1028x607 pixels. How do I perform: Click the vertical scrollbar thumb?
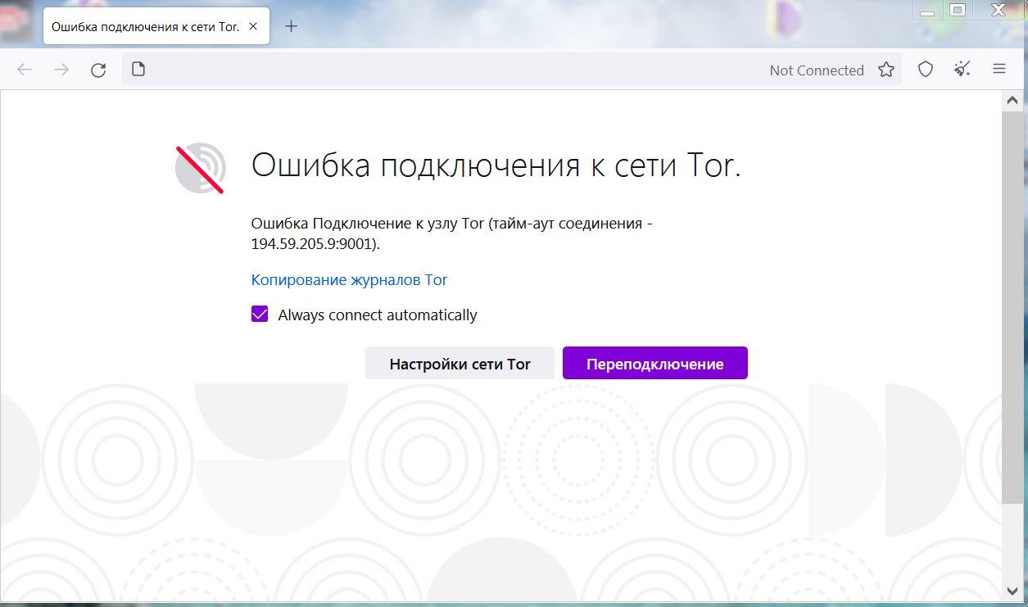[1012, 307]
